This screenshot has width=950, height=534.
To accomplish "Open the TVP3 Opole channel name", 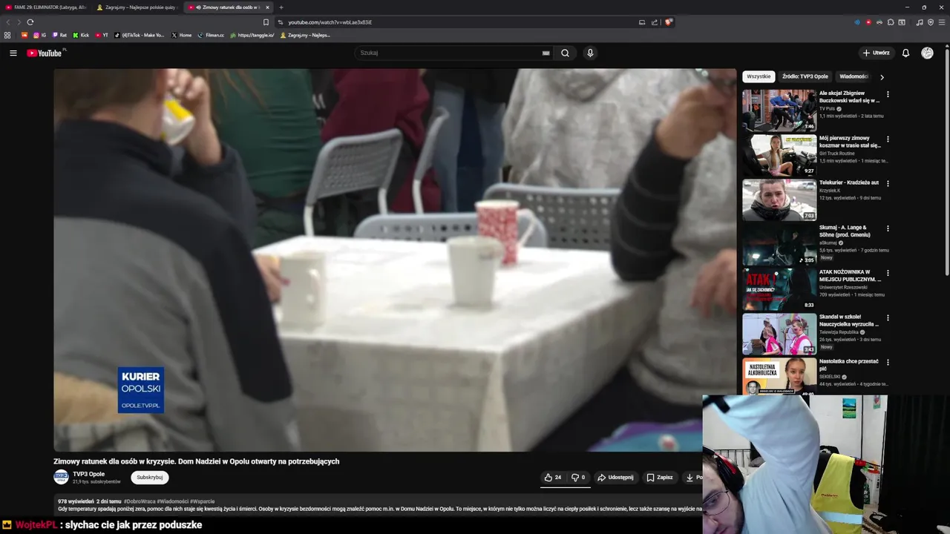I will tap(88, 474).
